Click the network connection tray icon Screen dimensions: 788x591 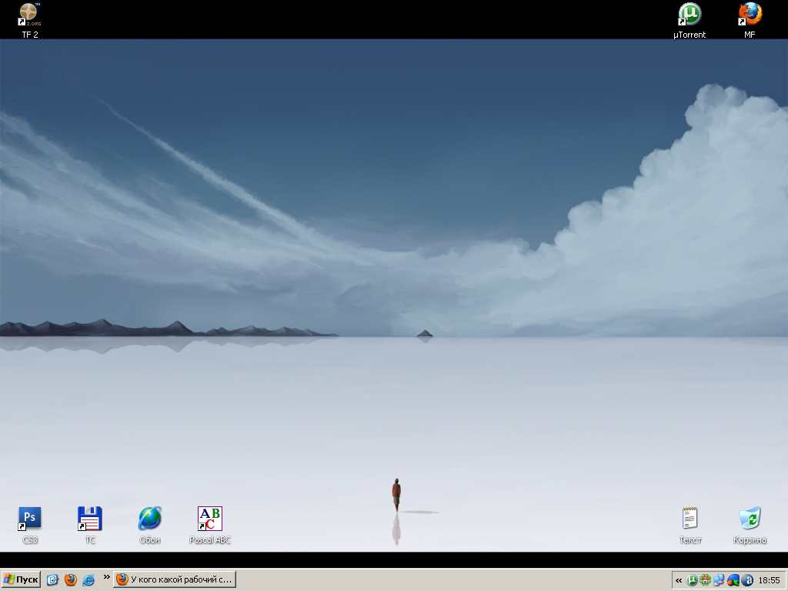(719, 580)
